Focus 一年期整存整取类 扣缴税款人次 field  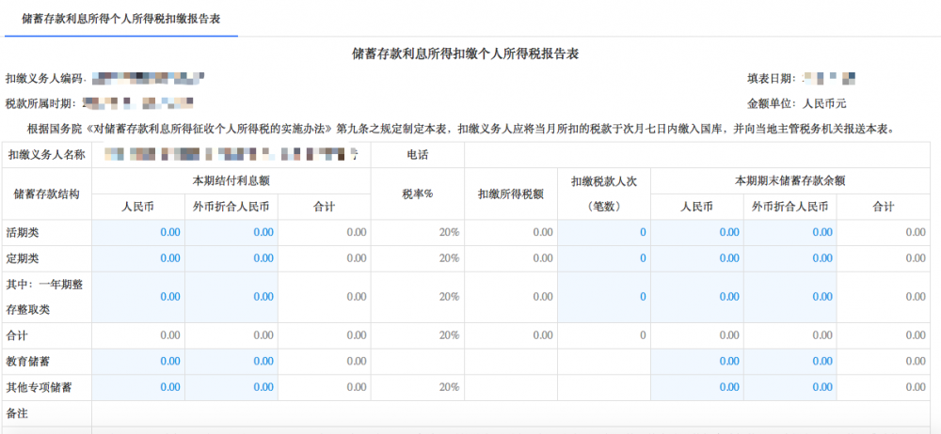point(603,297)
